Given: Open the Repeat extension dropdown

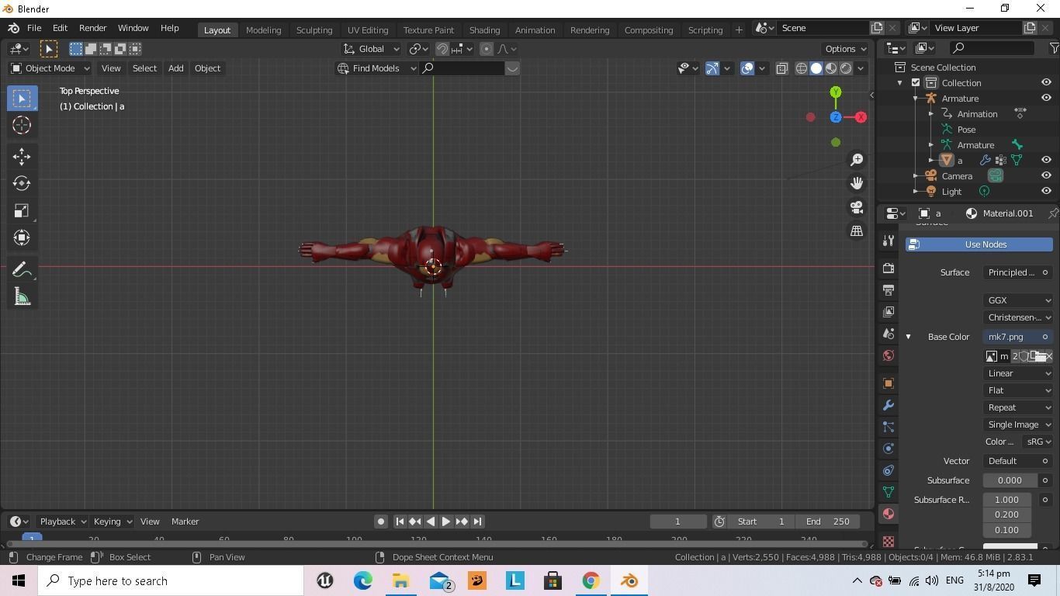Looking at the screenshot, I should 1018,407.
